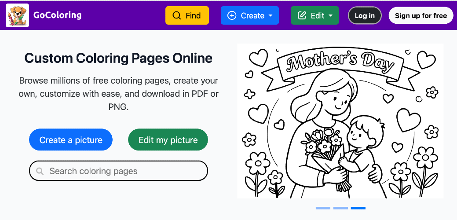This screenshot has width=457, height=220.
Task: Click the yellow Find button
Action: coord(187,15)
